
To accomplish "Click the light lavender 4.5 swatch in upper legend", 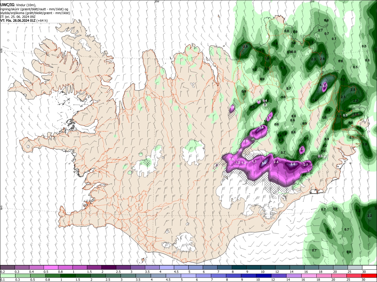I will click(x=181, y=268).
